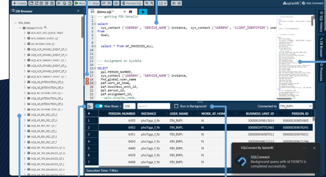
Task: Click the PERSON_NUMBER column header
Action: click(x=122, y=113)
